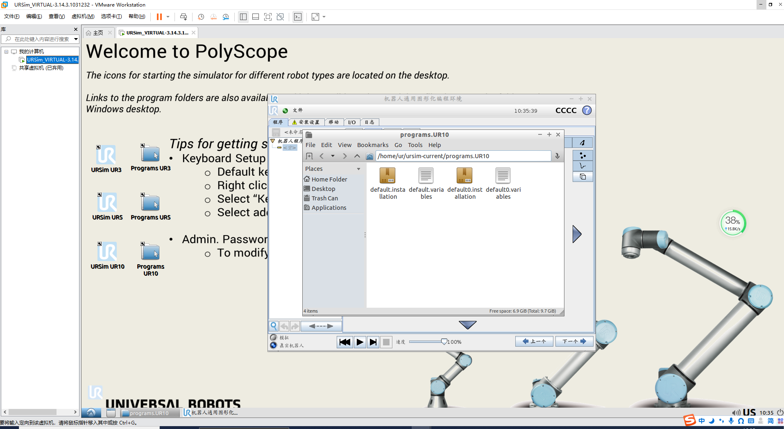Toggle the library sidebar view icon

[x=243, y=17]
